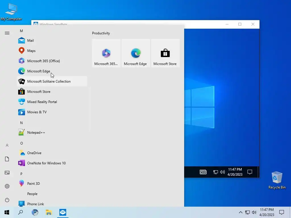Open Microsoft Store in the app list
Viewport: 291px width, 218px height.
pos(52,92)
